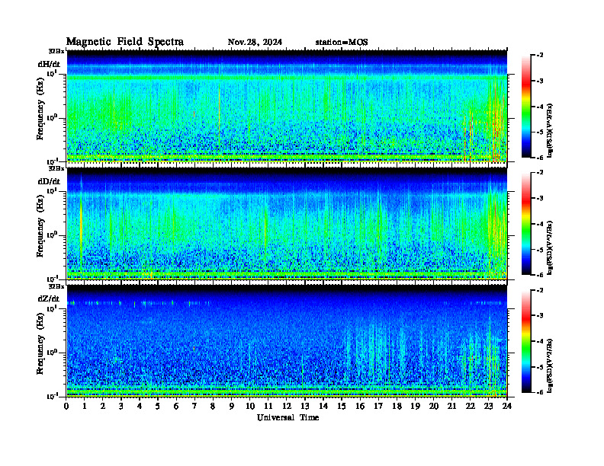
Task: Click the hour 7 tick label
Action: (194, 406)
